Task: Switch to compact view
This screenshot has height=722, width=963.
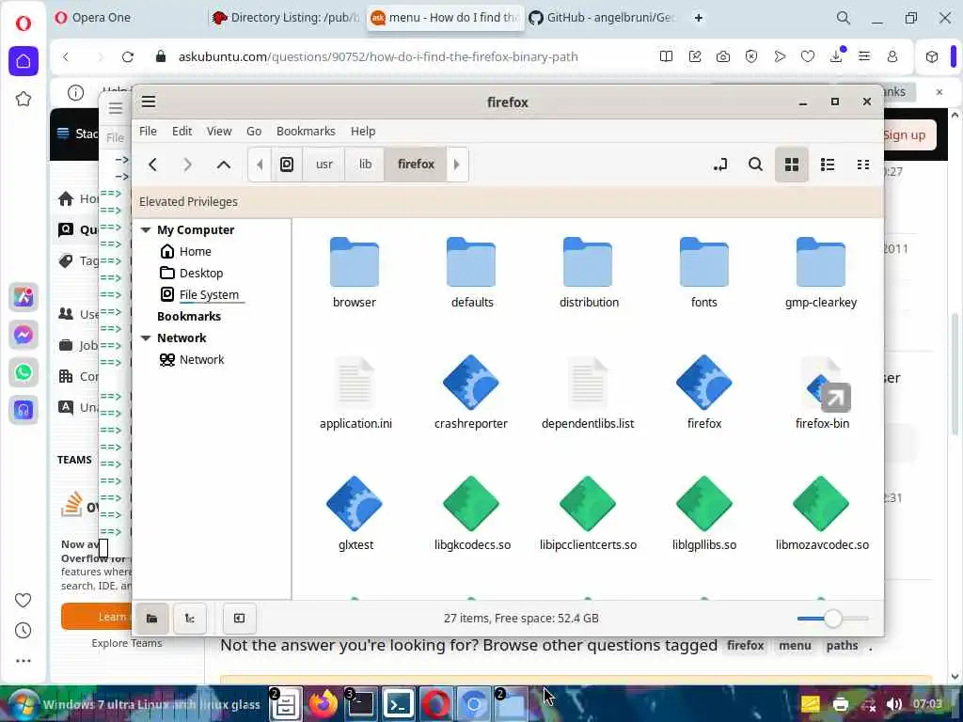Action: [x=863, y=165]
